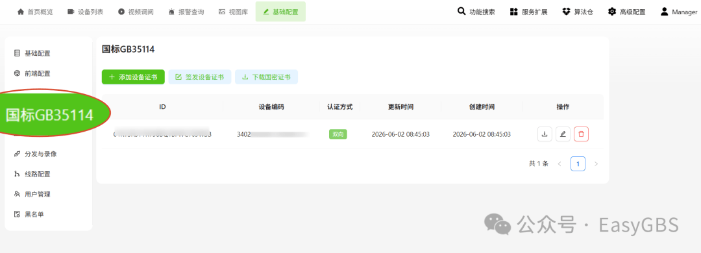Click 签发设备证书 button
The height and width of the screenshot is (253, 701).
pos(200,77)
